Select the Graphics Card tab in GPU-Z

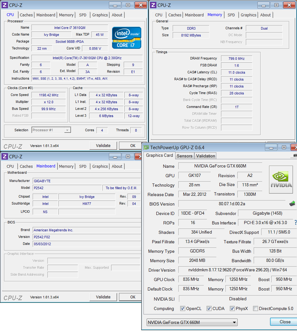pos(159,155)
